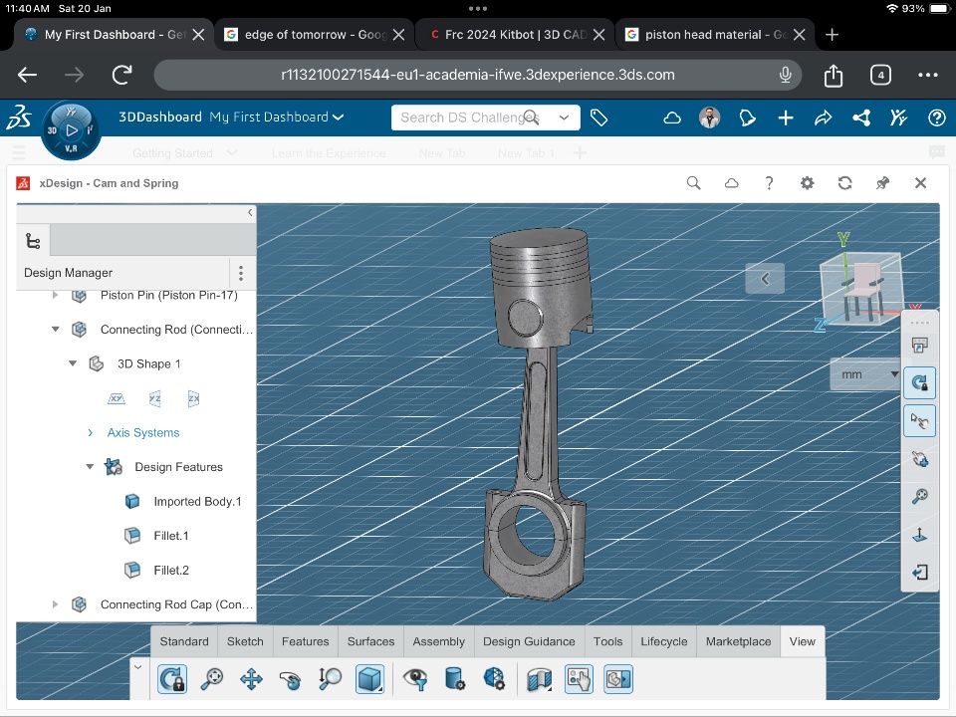956x717 pixels.
Task: Click the Design Manager tree icon tab
Action: coord(33,241)
